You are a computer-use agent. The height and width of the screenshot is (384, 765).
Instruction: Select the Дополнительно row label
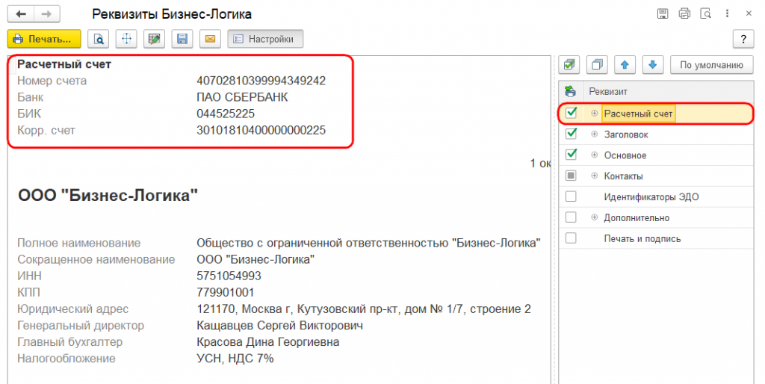click(x=637, y=218)
